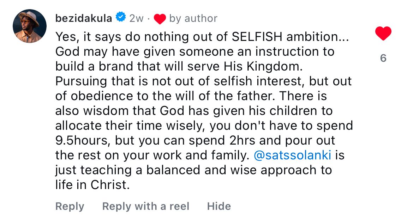Open the bezidakula username profile link
Image resolution: width=413 pixels, height=219 pixels.
tap(84, 18)
